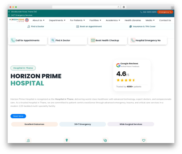Viewport: 182px width, 154px height.
Task: Expand the Academics dropdown
Action: (x=113, y=20)
